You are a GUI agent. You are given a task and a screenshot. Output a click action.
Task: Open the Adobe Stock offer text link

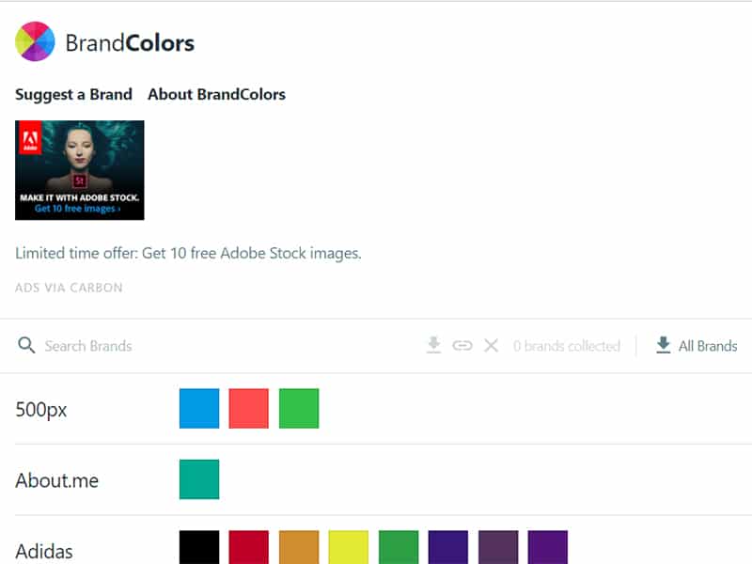click(x=188, y=253)
